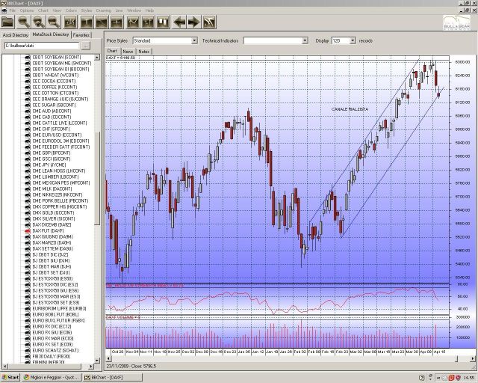This screenshot has width=478, height=383.
Task: Click the left arrow toolbar button
Action: click(x=179, y=22)
